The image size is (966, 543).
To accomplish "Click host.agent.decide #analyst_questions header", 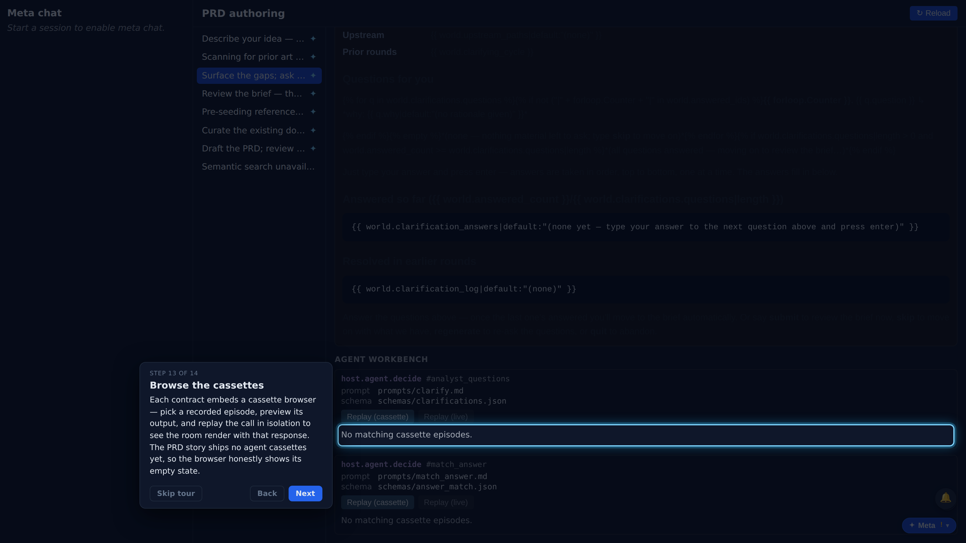I will click(425, 379).
